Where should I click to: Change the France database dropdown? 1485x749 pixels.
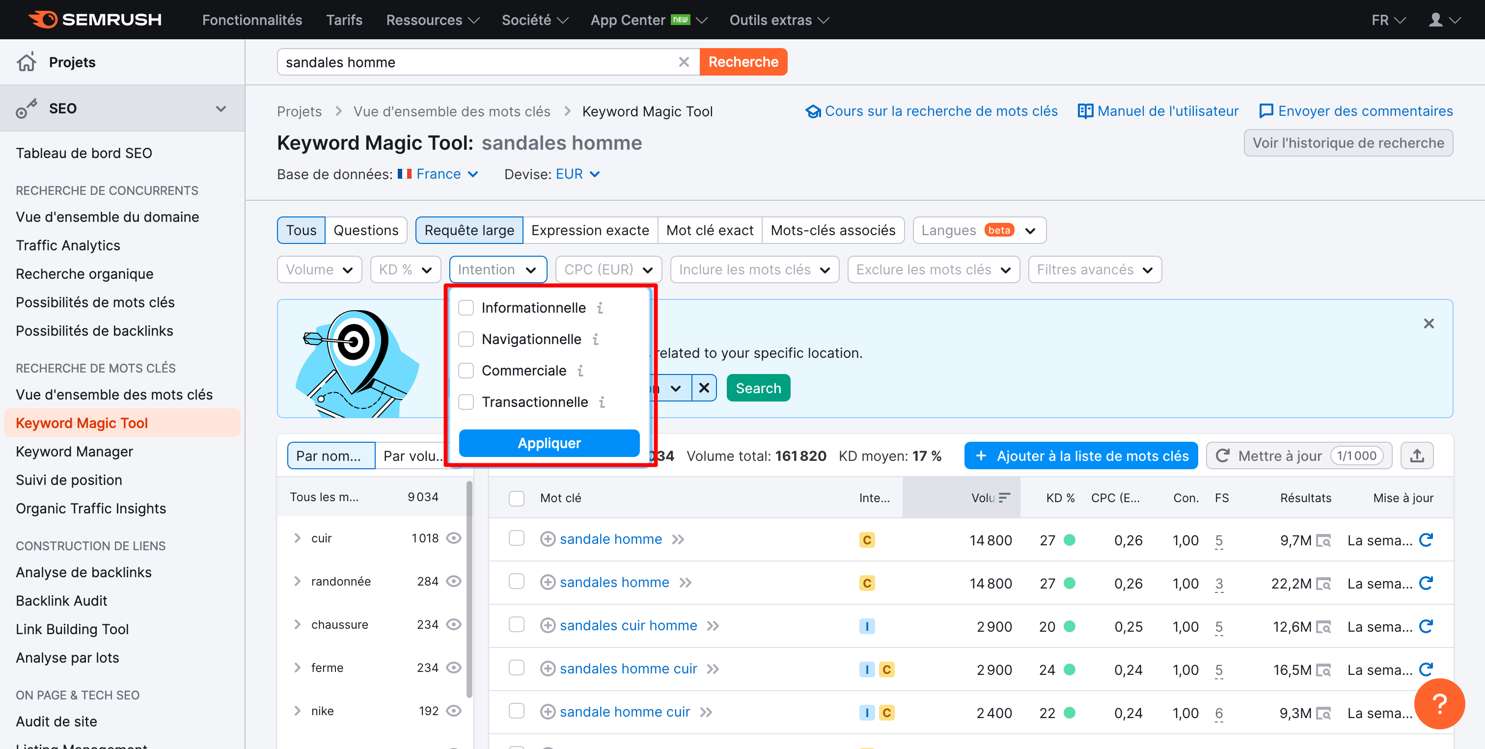pos(438,174)
